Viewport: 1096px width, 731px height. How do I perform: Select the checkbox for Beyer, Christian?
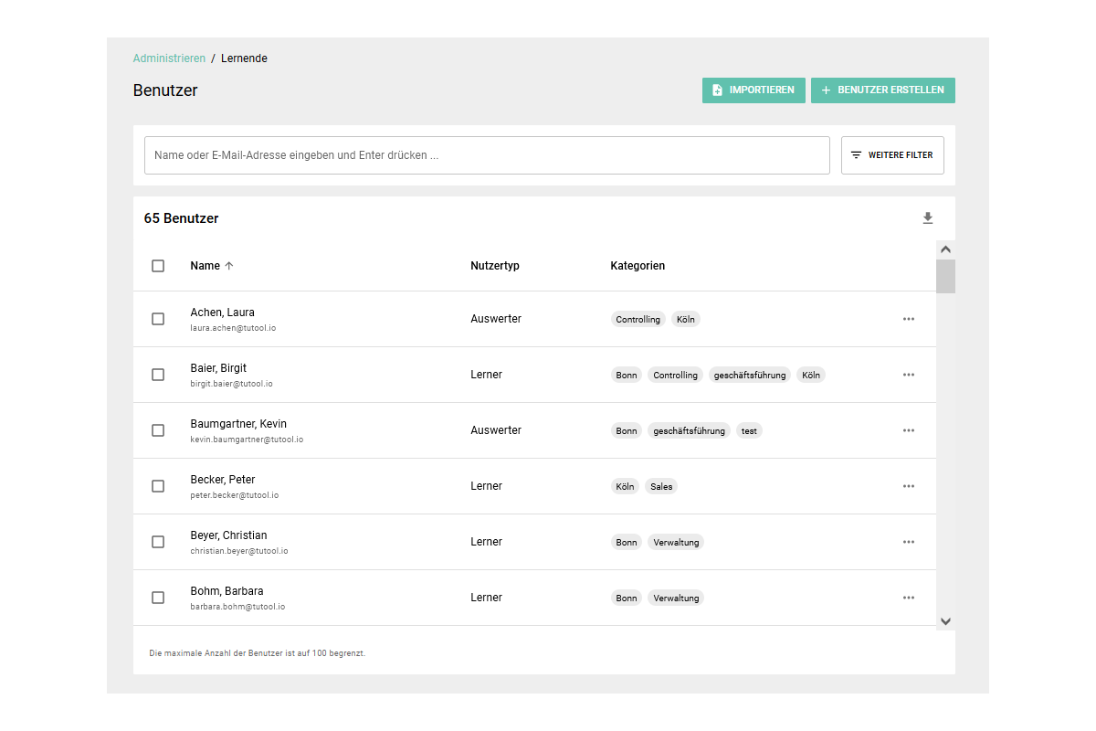pos(158,542)
